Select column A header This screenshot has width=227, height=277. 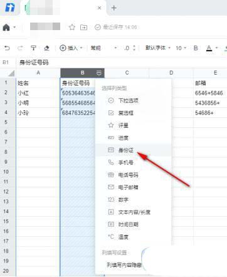tap(38, 73)
